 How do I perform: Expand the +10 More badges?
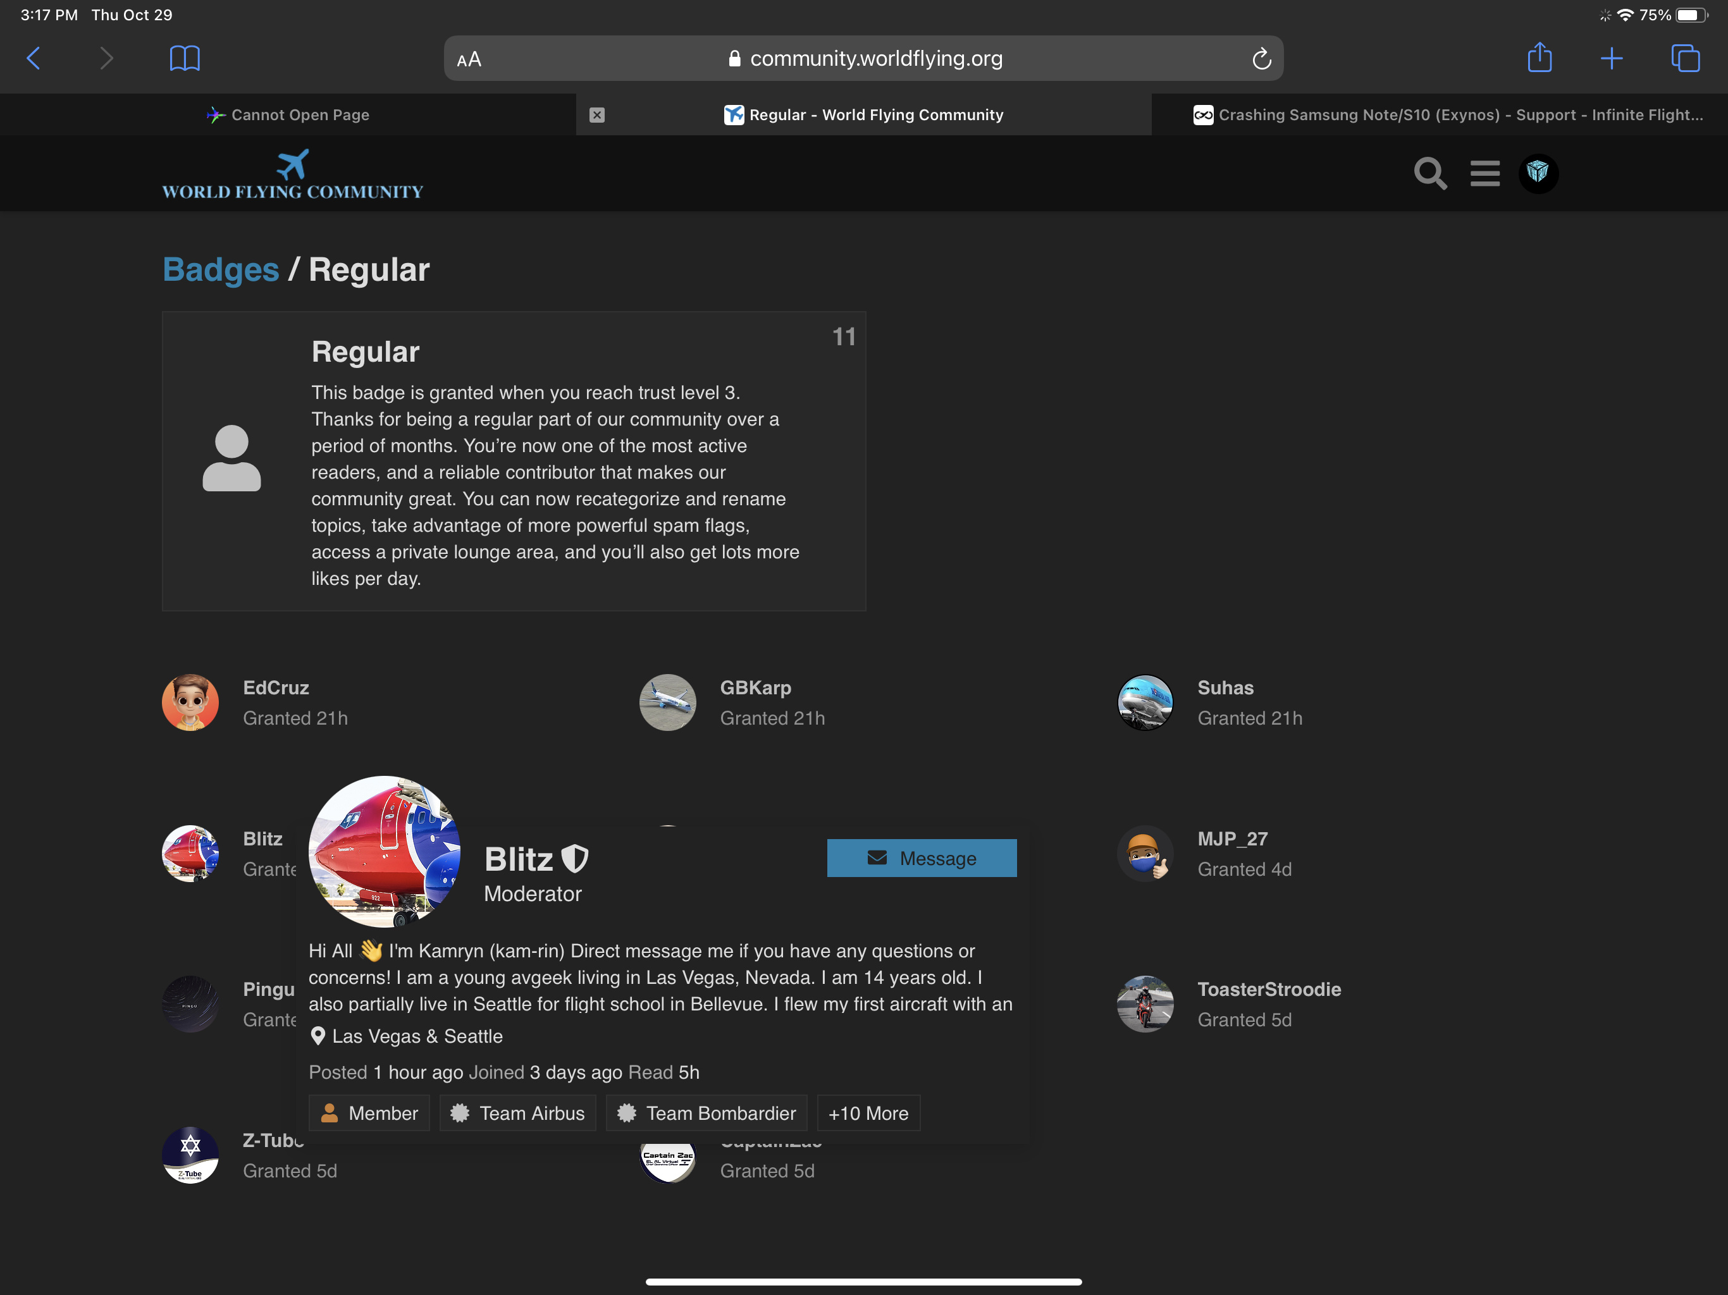pos(868,1113)
